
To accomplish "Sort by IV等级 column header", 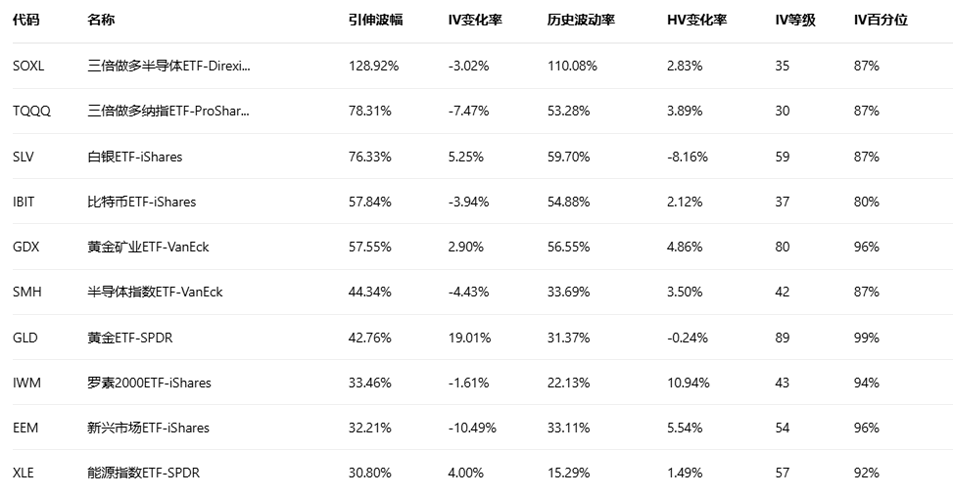I will coord(794,20).
